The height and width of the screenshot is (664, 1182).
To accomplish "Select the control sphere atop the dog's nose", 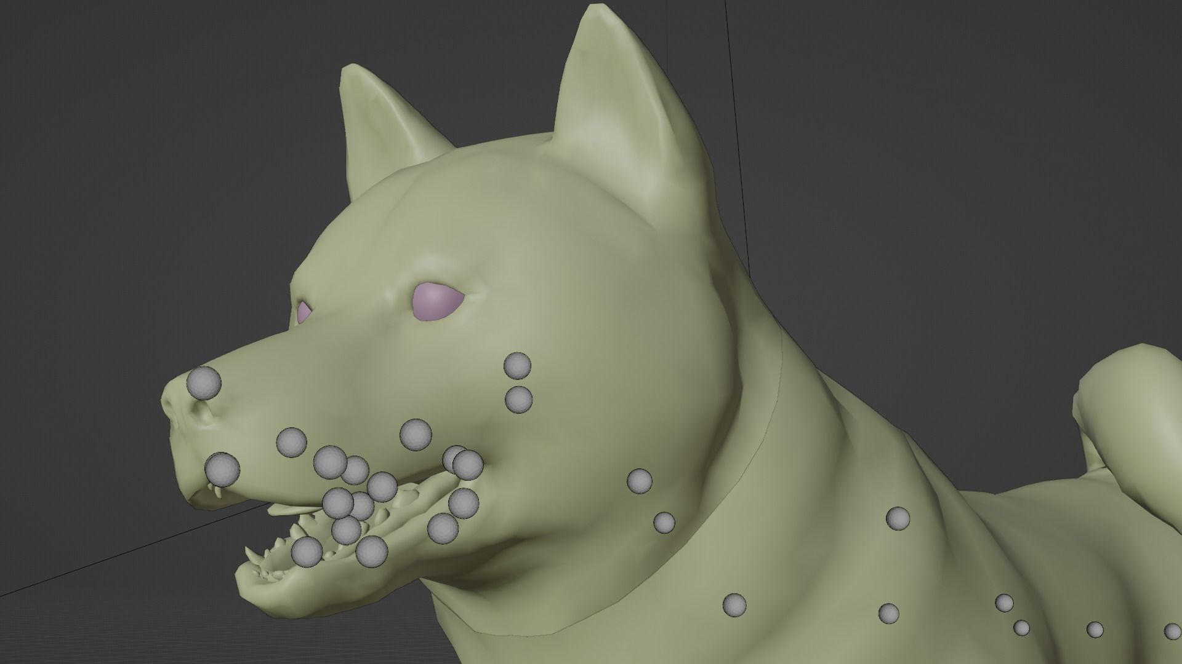I will pyautogui.click(x=204, y=382).
